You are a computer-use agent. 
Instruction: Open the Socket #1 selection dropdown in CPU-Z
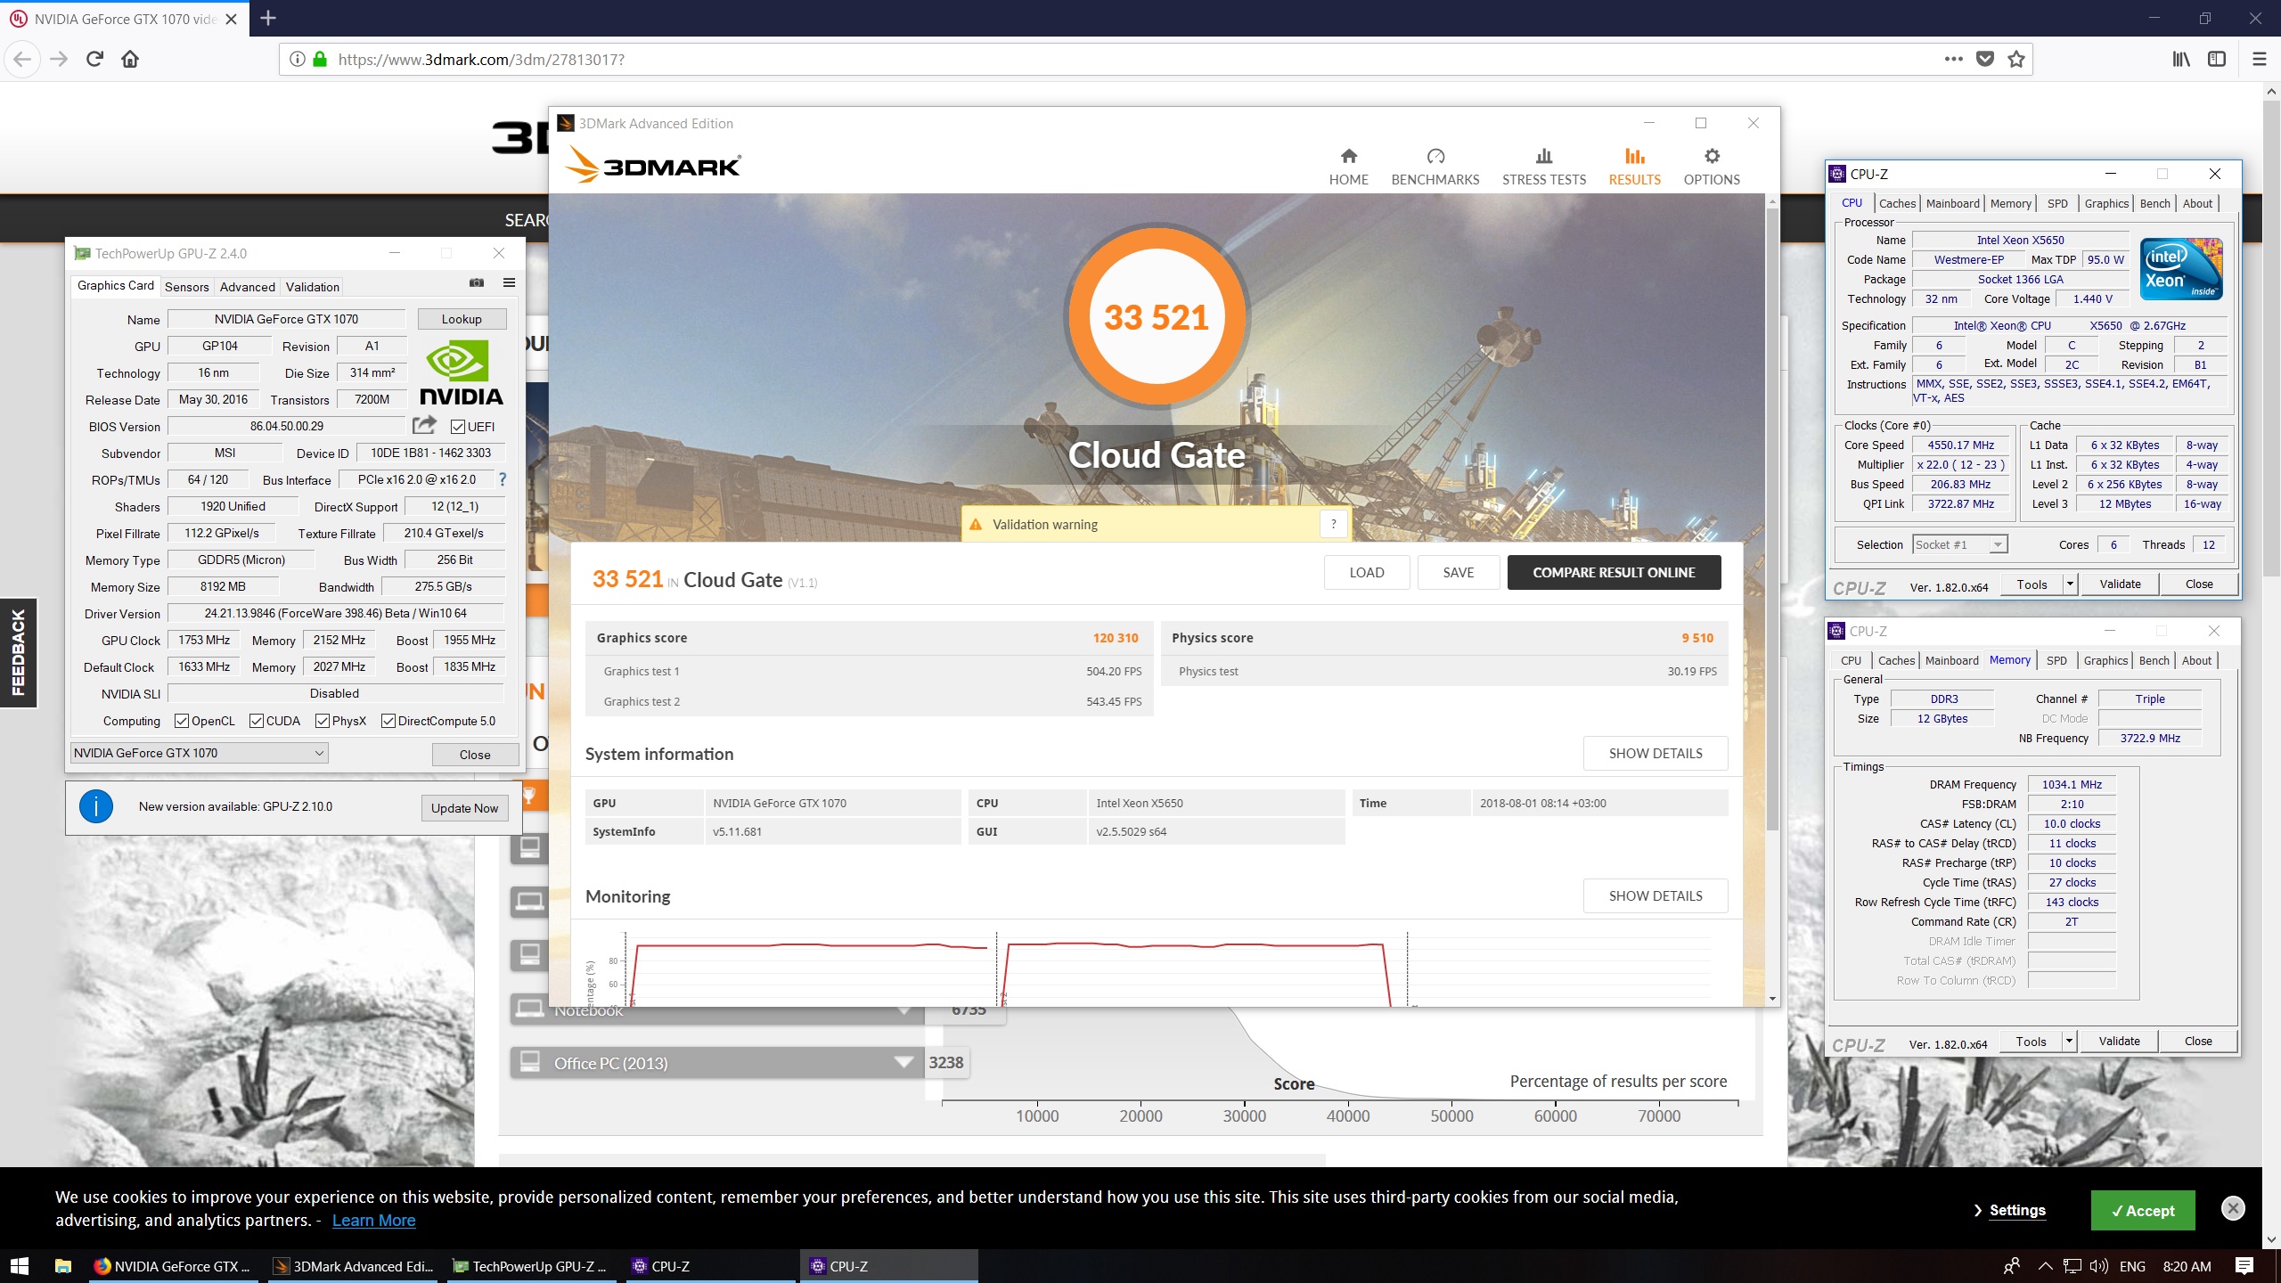point(1959,544)
